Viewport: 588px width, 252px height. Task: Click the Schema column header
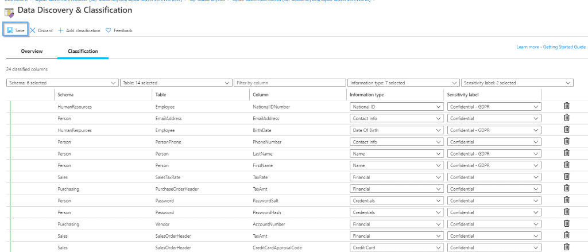click(x=65, y=95)
